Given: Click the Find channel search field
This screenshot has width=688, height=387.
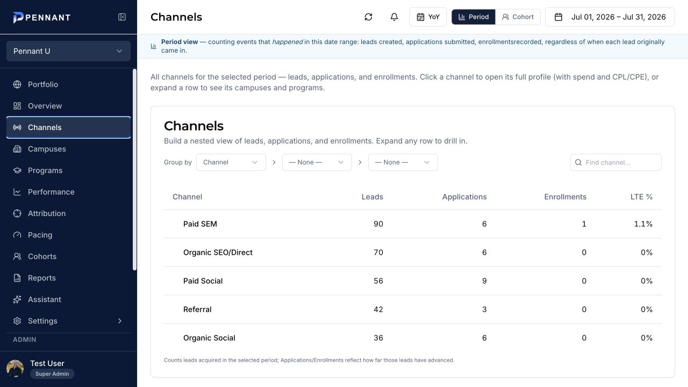Looking at the screenshot, I should pos(616,162).
